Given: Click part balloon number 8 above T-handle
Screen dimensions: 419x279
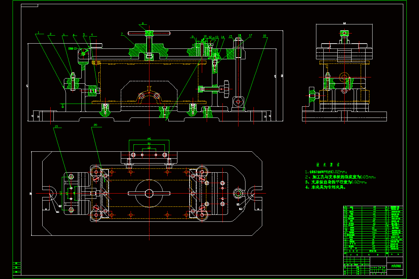Looking at the screenshot, I should tap(142, 24).
